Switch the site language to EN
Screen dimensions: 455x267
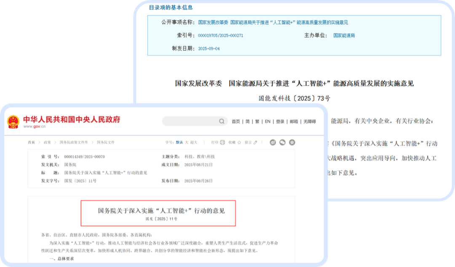coord(268,122)
